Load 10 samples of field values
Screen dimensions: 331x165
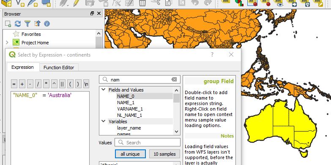tap(164, 154)
